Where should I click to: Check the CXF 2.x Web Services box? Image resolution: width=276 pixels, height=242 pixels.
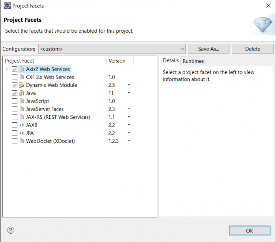click(x=15, y=77)
